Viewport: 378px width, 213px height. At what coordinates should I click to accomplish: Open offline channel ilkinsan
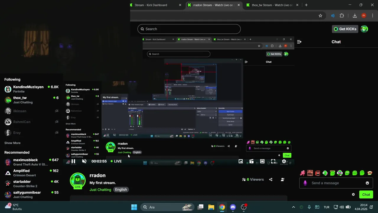pyautogui.click(x=32, y=111)
